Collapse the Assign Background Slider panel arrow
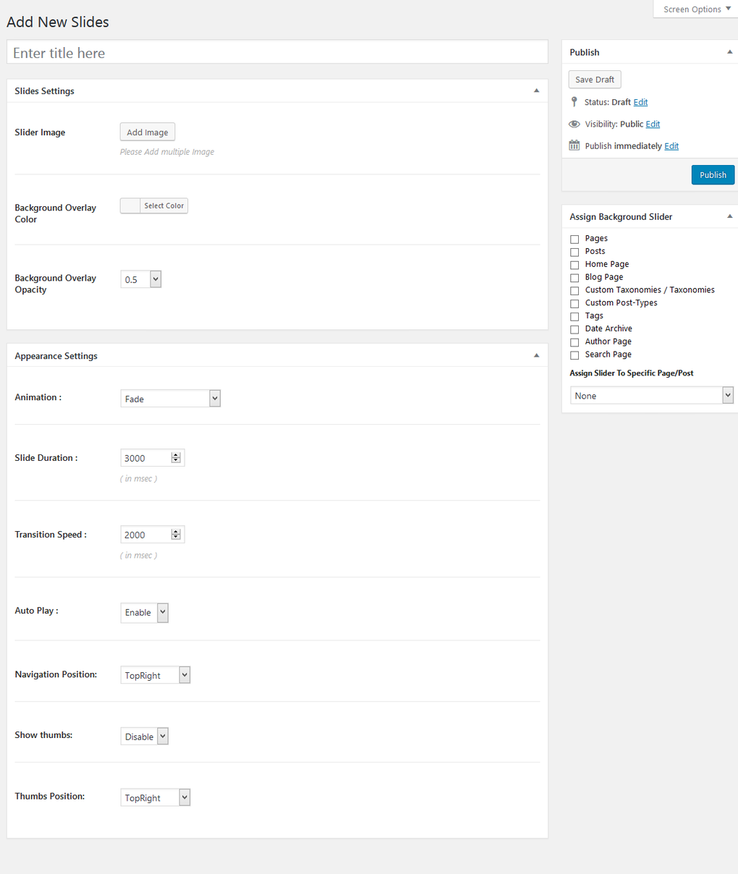The width and height of the screenshot is (738, 874). [729, 216]
